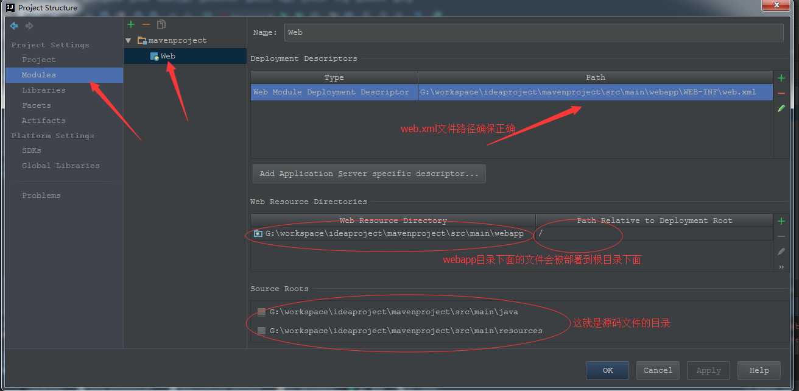
Task: Add a web resource directory
Action: 781,221
